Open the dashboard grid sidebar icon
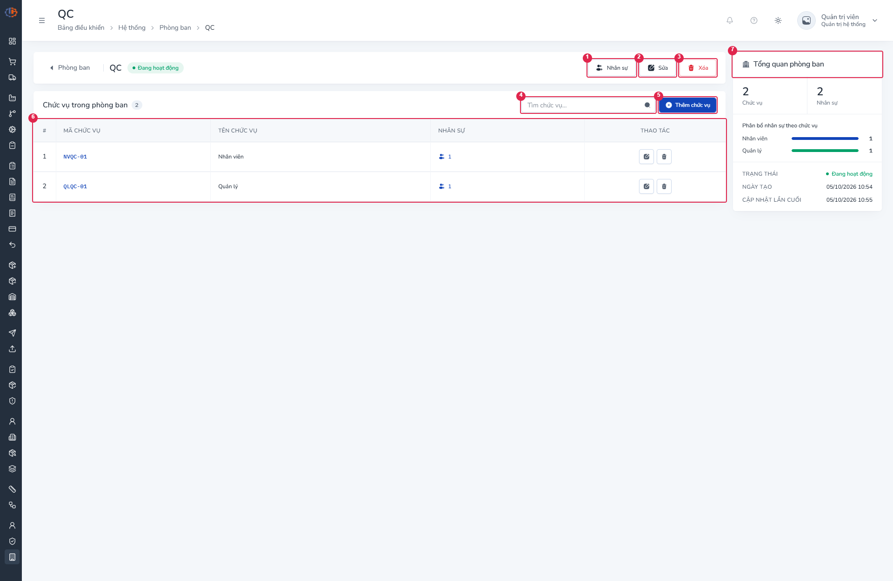 tap(13, 41)
